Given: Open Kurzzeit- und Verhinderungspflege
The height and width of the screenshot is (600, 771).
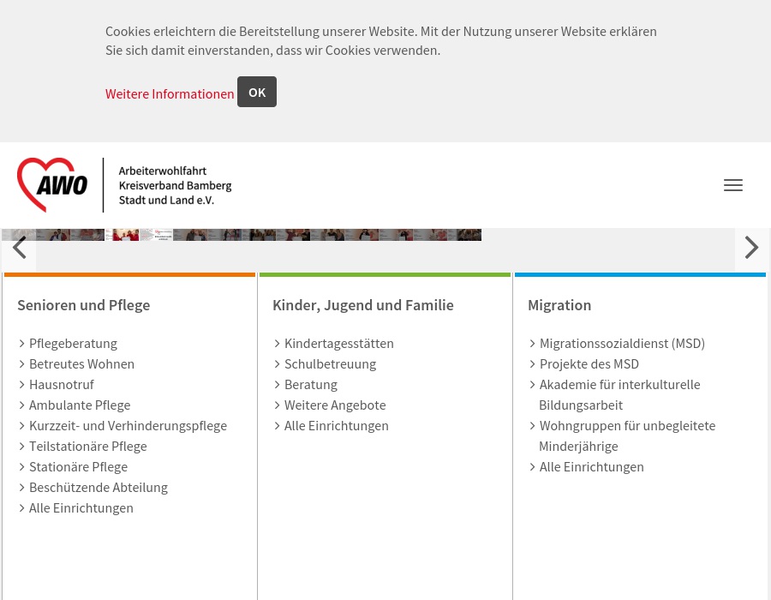Looking at the screenshot, I should (128, 426).
